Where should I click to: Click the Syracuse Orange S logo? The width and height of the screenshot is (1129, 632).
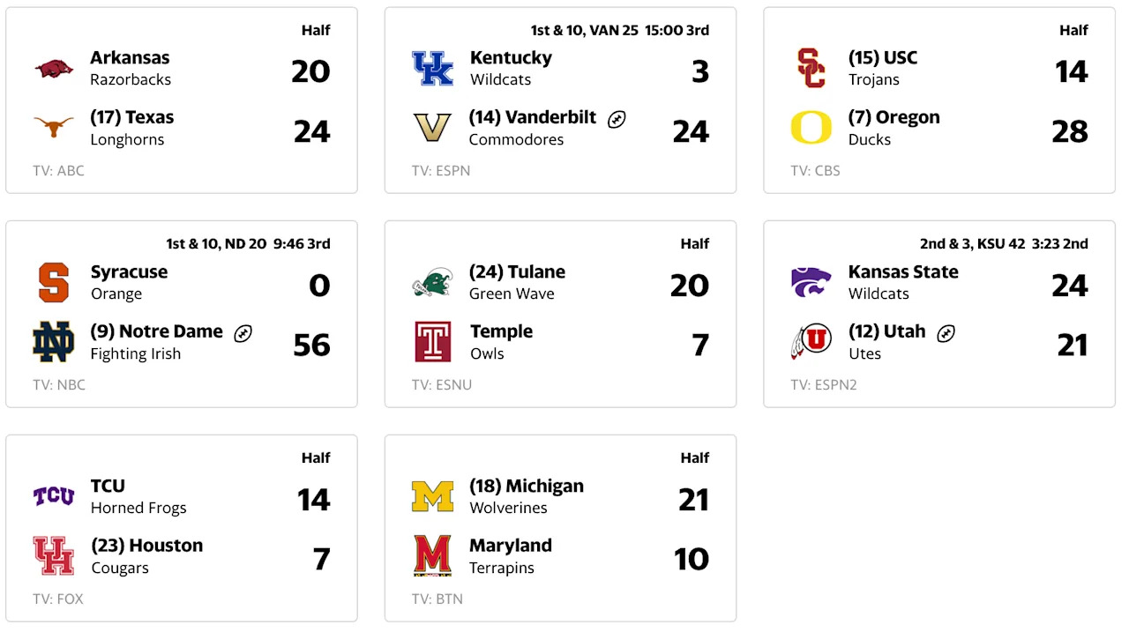point(54,282)
